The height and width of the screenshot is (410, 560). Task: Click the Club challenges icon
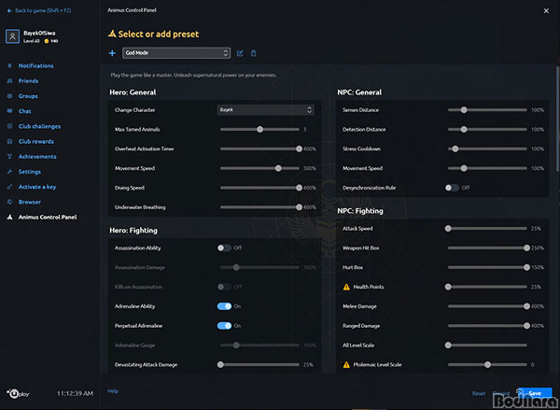[x=10, y=126]
